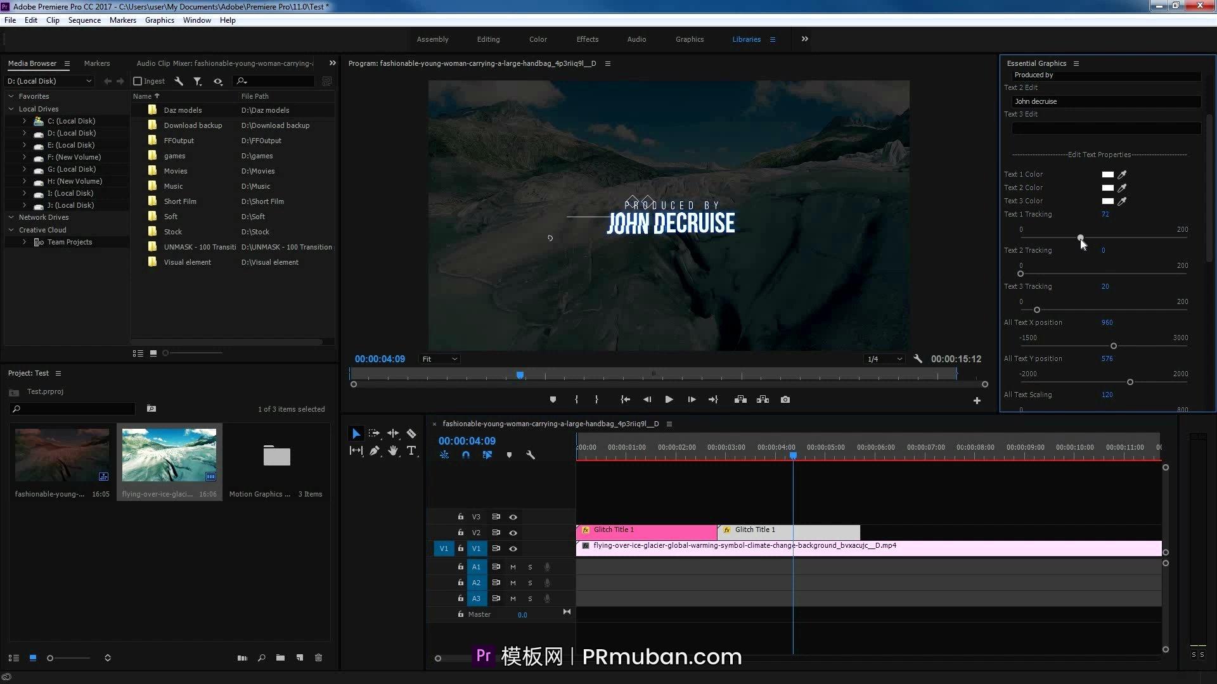
Task: Click the Text 2 Color white swatch
Action: 1107,188
